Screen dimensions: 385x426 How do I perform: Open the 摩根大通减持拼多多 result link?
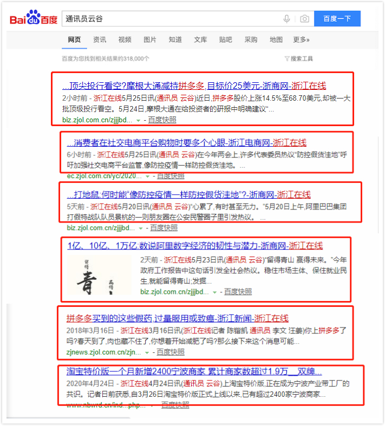coord(194,86)
